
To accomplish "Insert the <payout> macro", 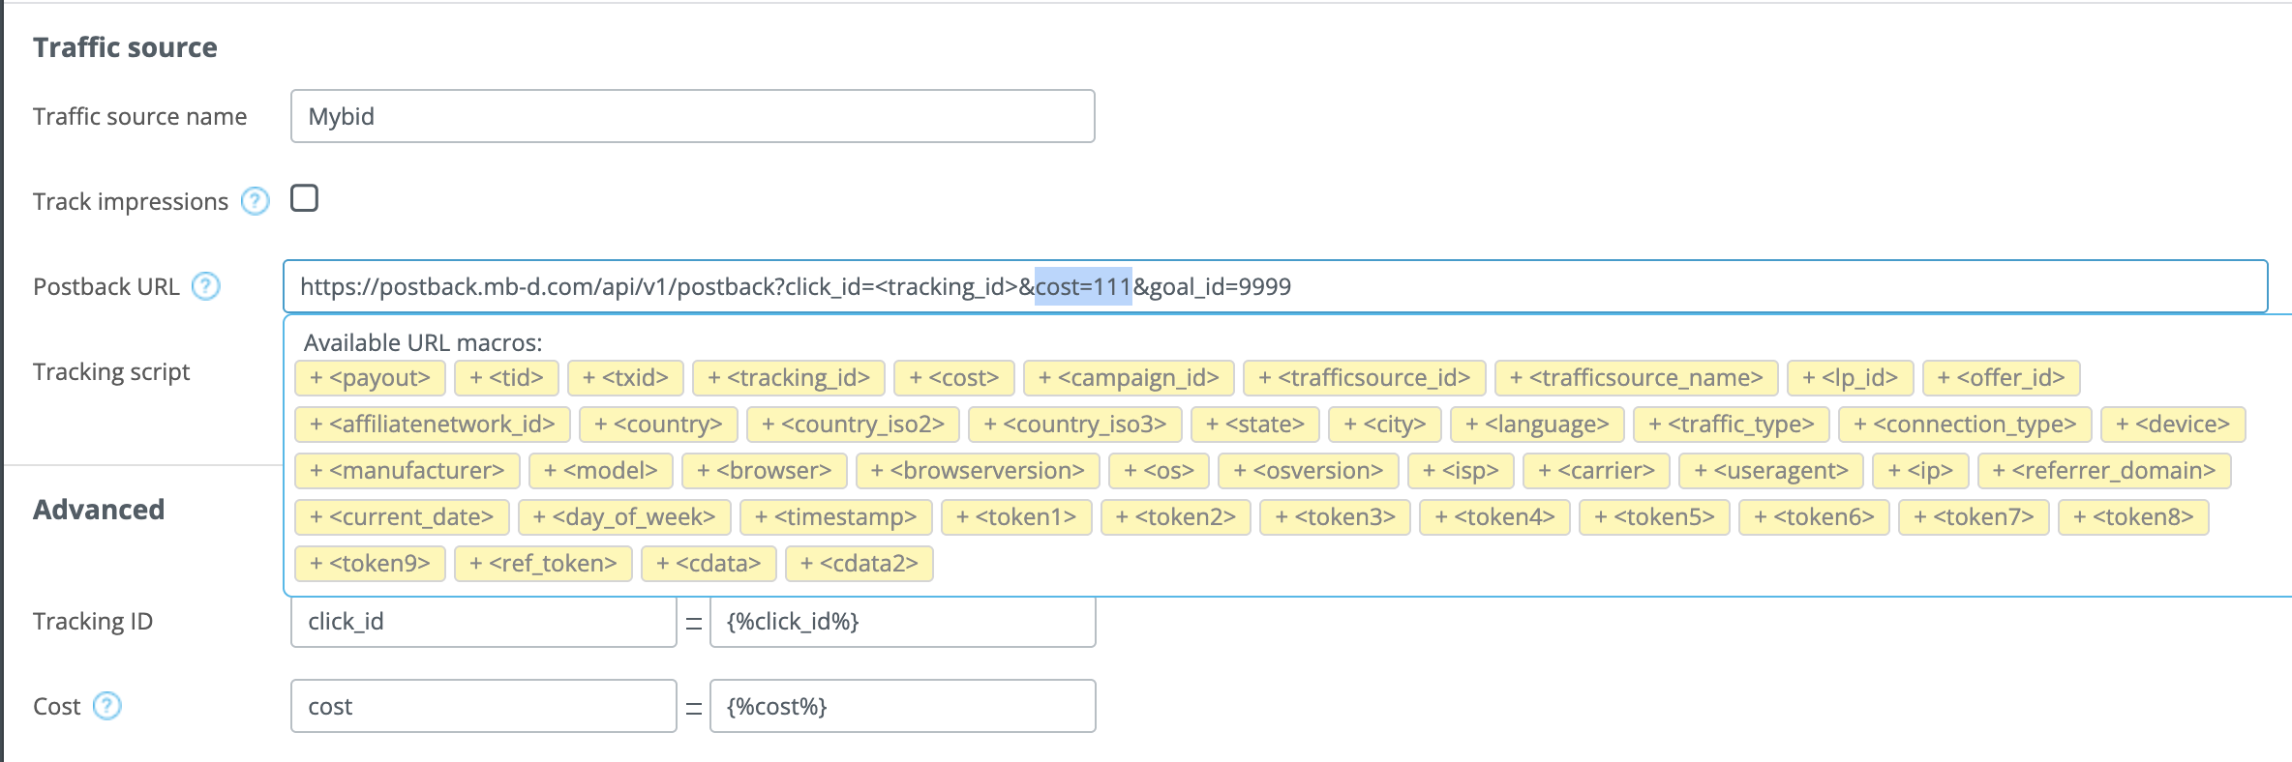I will pos(370,378).
